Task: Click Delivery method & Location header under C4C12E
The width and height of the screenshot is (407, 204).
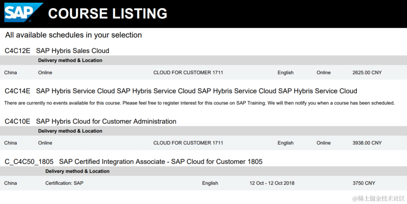Action: (70, 60)
